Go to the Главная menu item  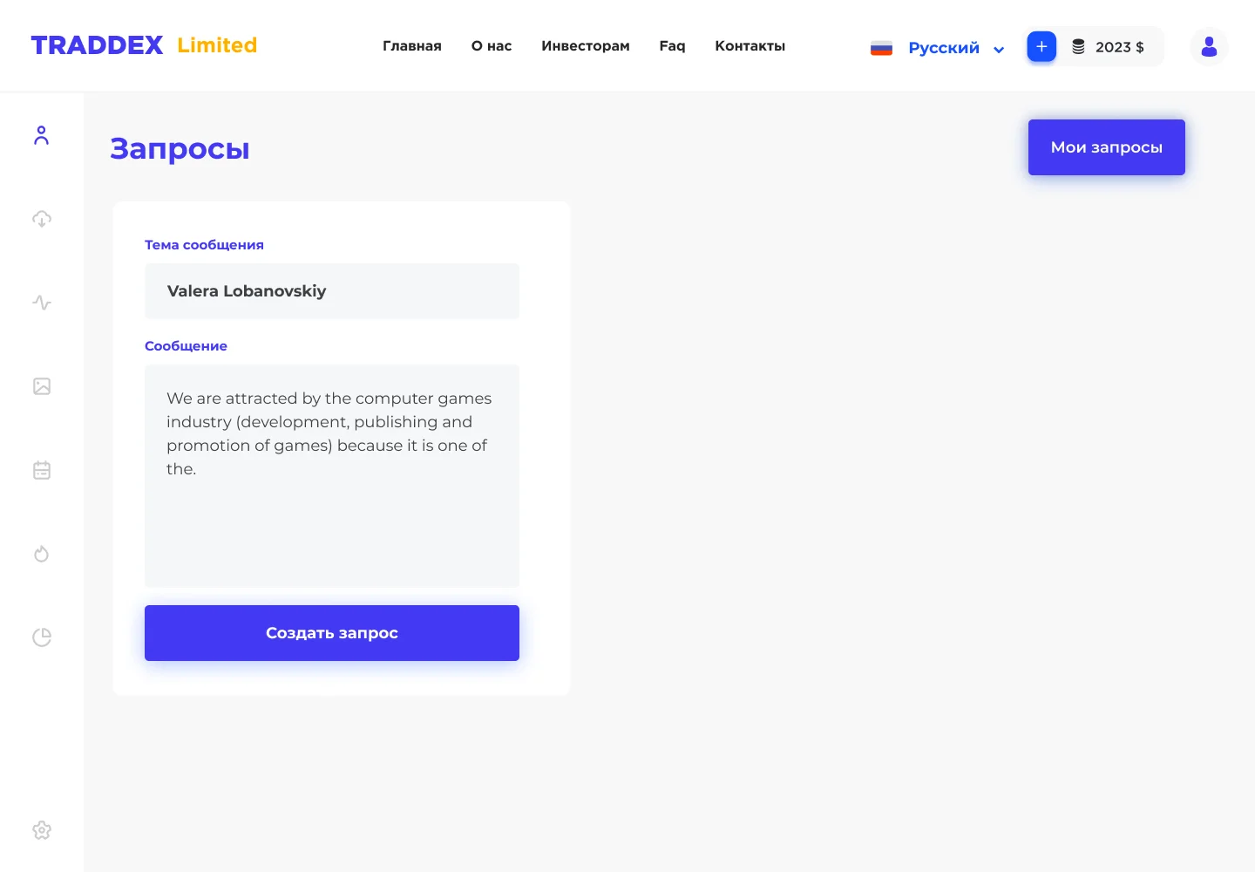(412, 46)
